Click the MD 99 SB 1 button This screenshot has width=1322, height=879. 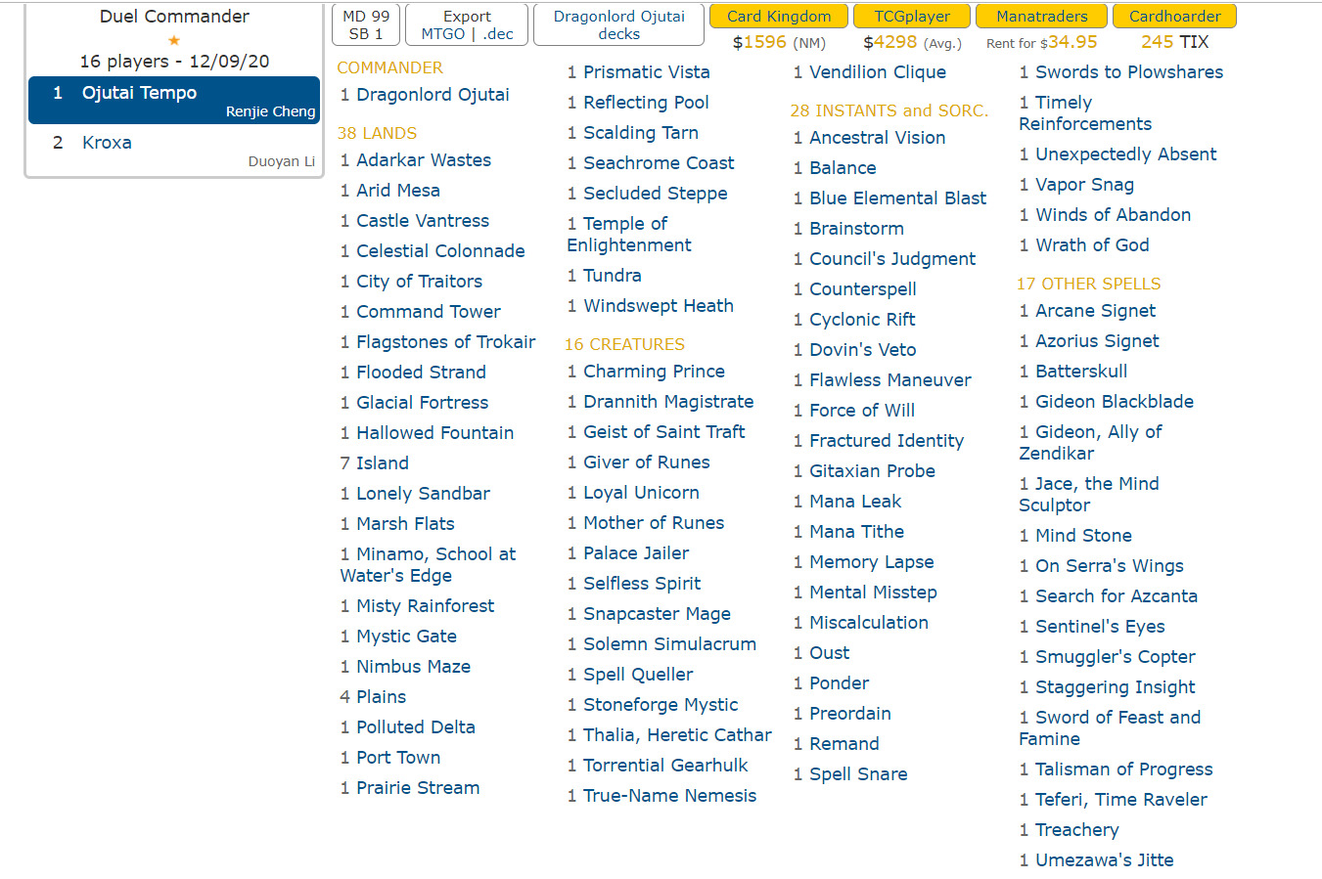click(366, 24)
